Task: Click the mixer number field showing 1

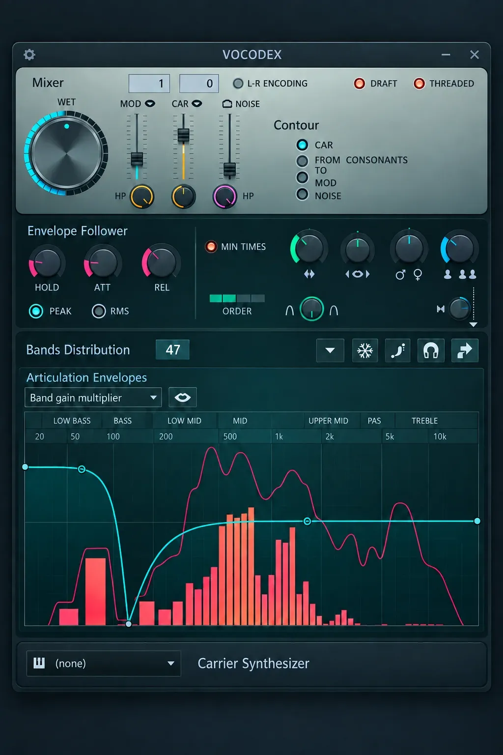Action: (149, 84)
